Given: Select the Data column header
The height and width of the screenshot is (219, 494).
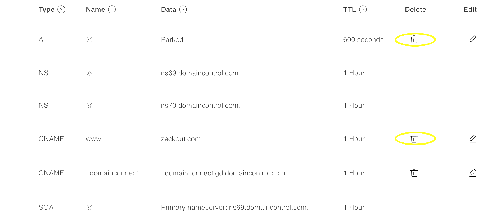Looking at the screenshot, I should pos(168,10).
